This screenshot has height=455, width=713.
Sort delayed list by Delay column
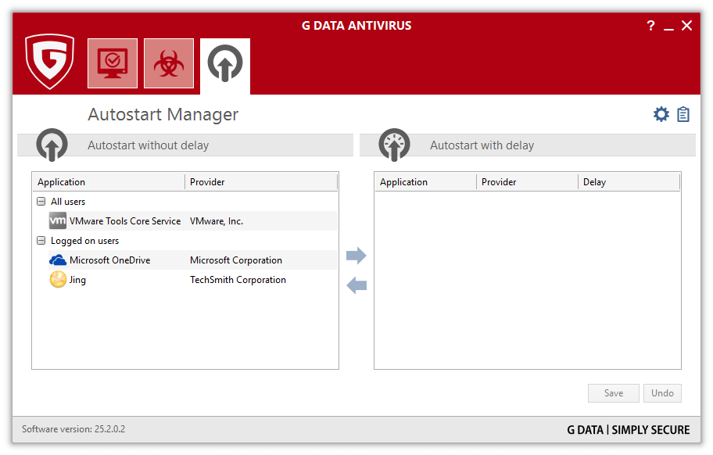629,182
